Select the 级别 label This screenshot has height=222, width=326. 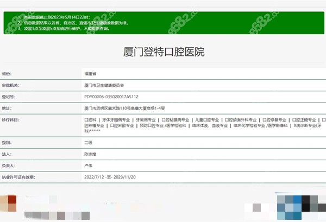pos(7,143)
